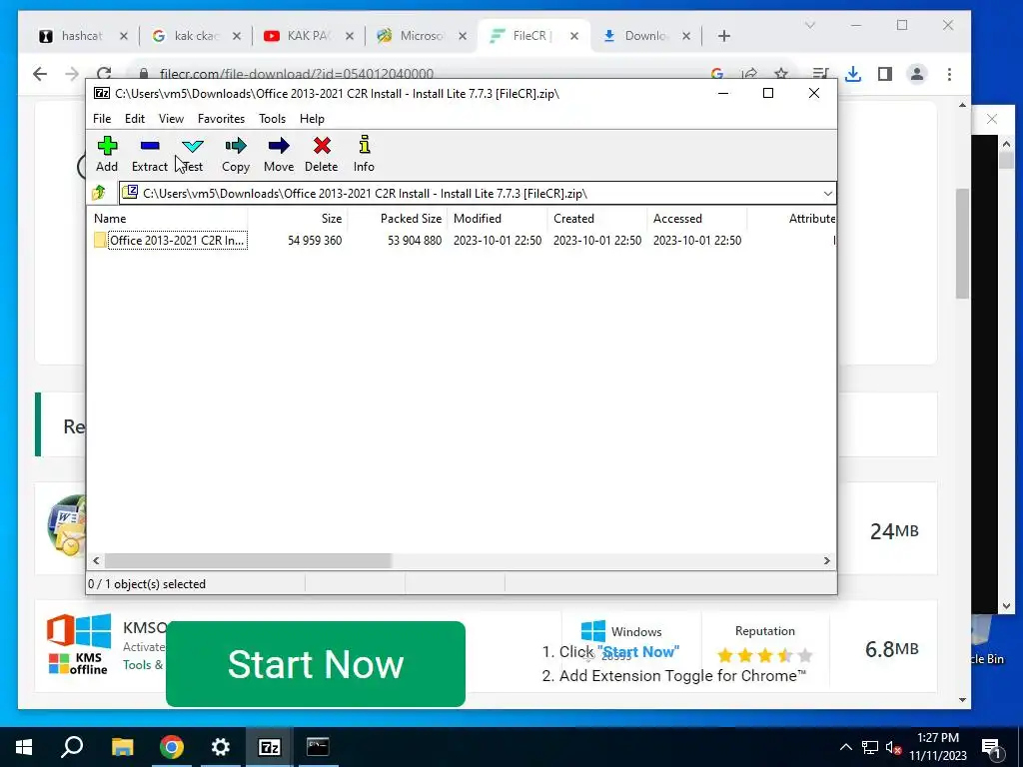The image size is (1023, 767).
Task: Open a new Chrome tab
Action: (x=723, y=36)
